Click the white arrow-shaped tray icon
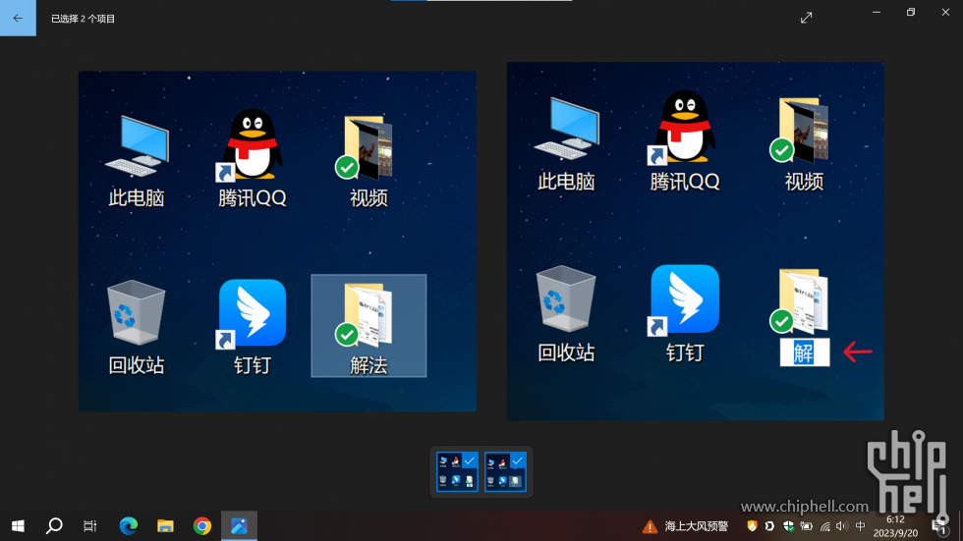This screenshot has width=963, height=541. (x=769, y=526)
